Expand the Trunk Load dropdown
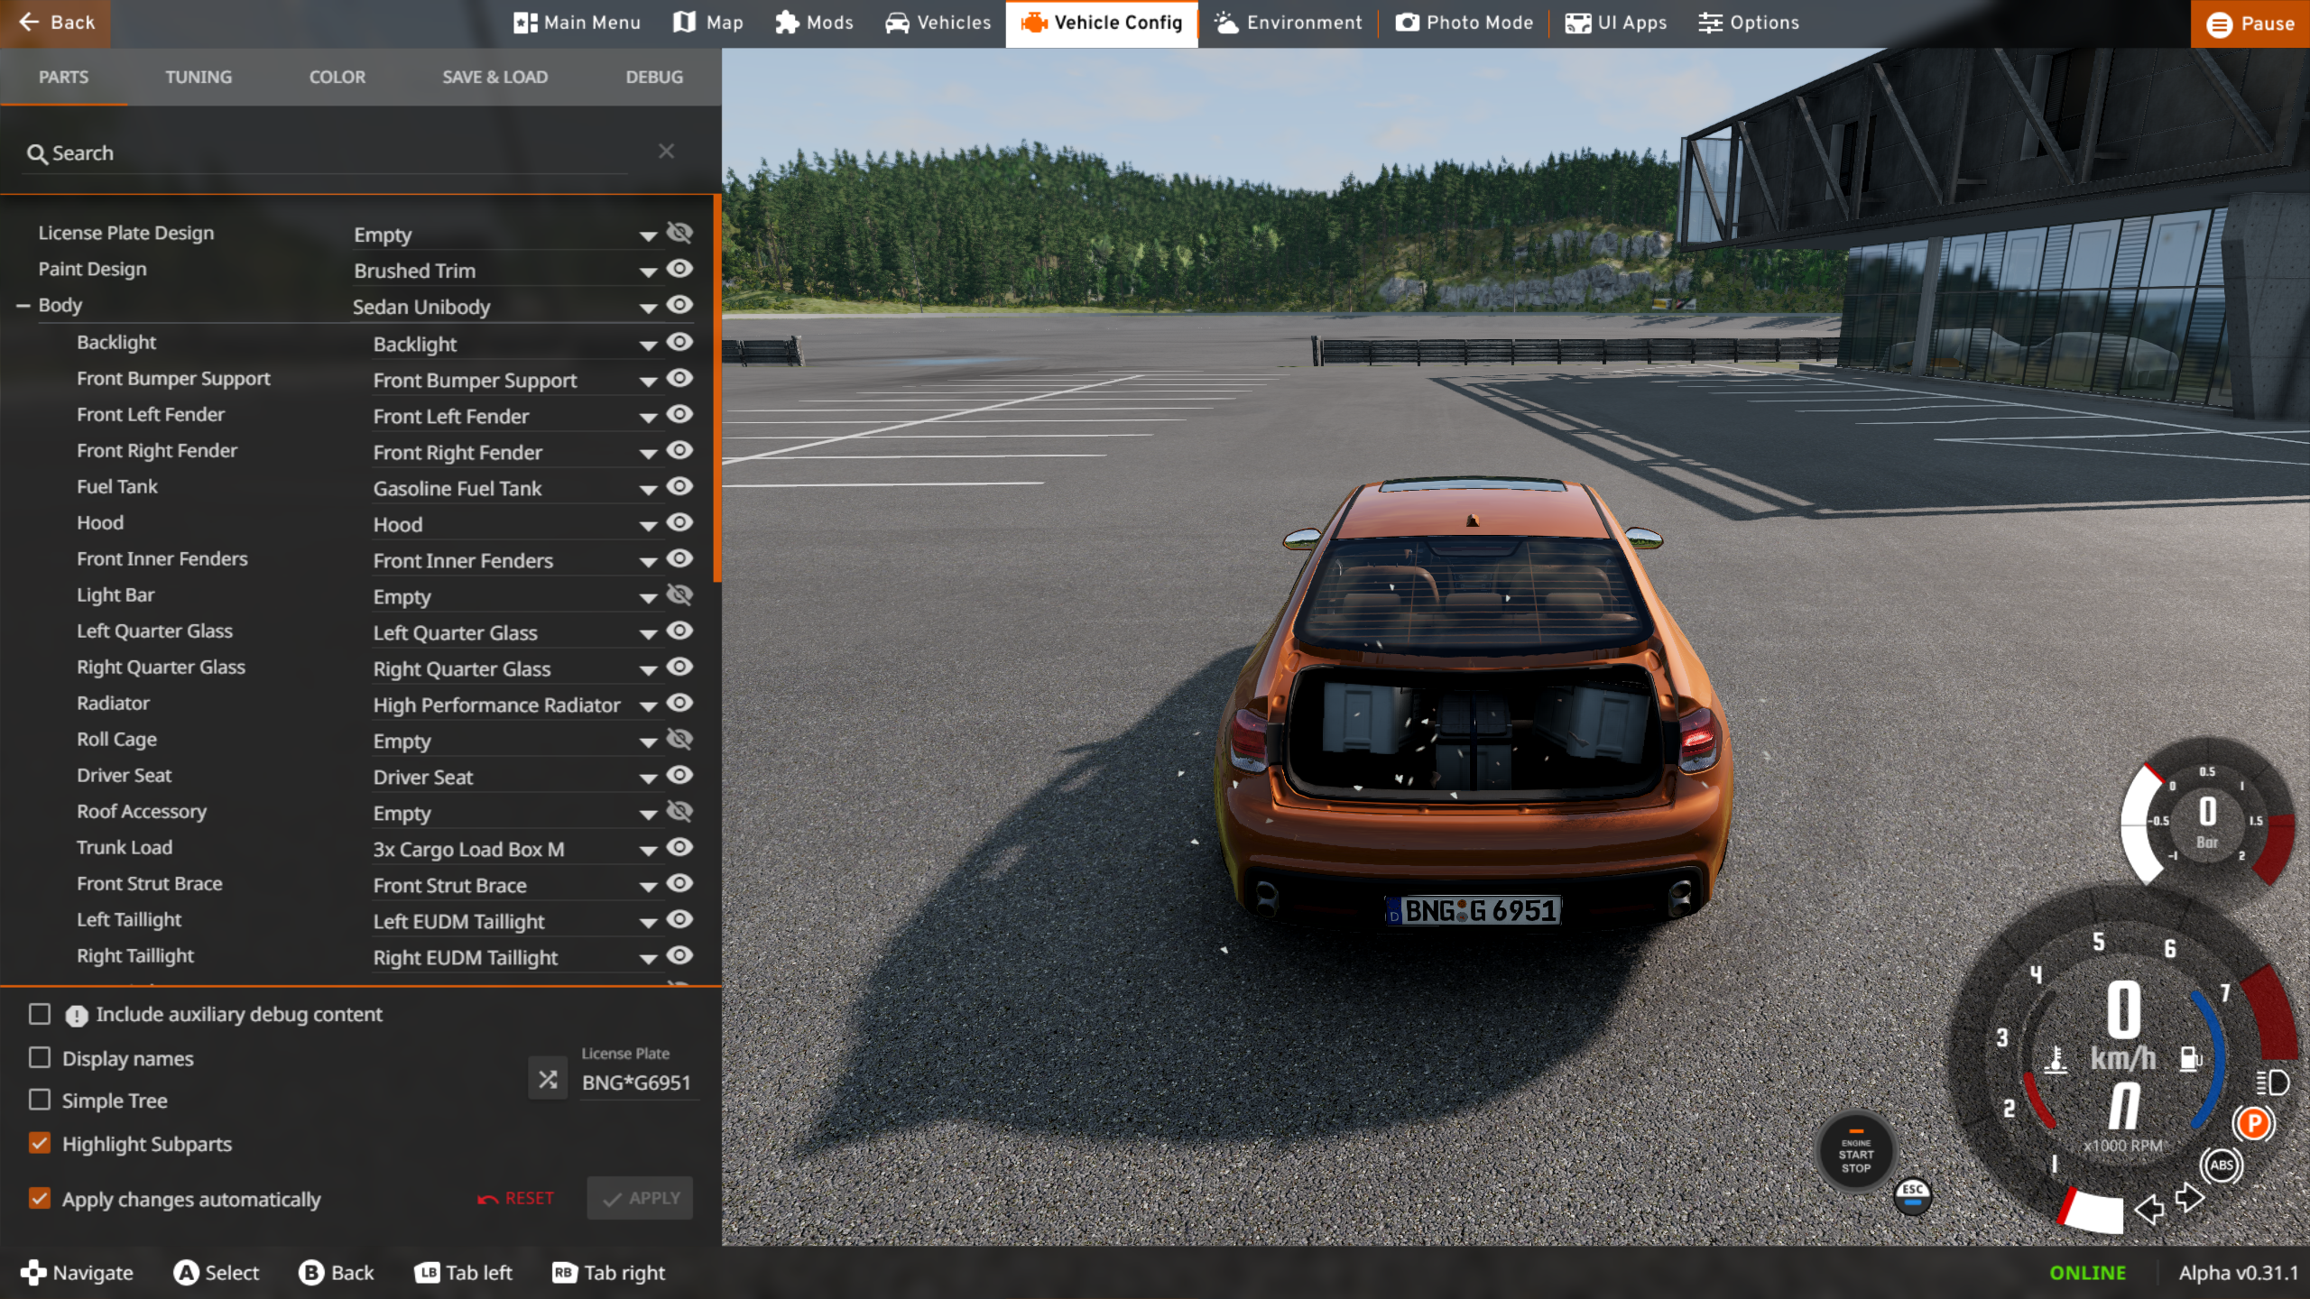This screenshot has width=2310, height=1299. [647, 851]
